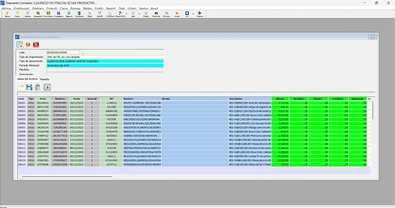Click the red cube Integración toolbar icon
The height and width of the screenshot is (208, 395).
(38, 13)
